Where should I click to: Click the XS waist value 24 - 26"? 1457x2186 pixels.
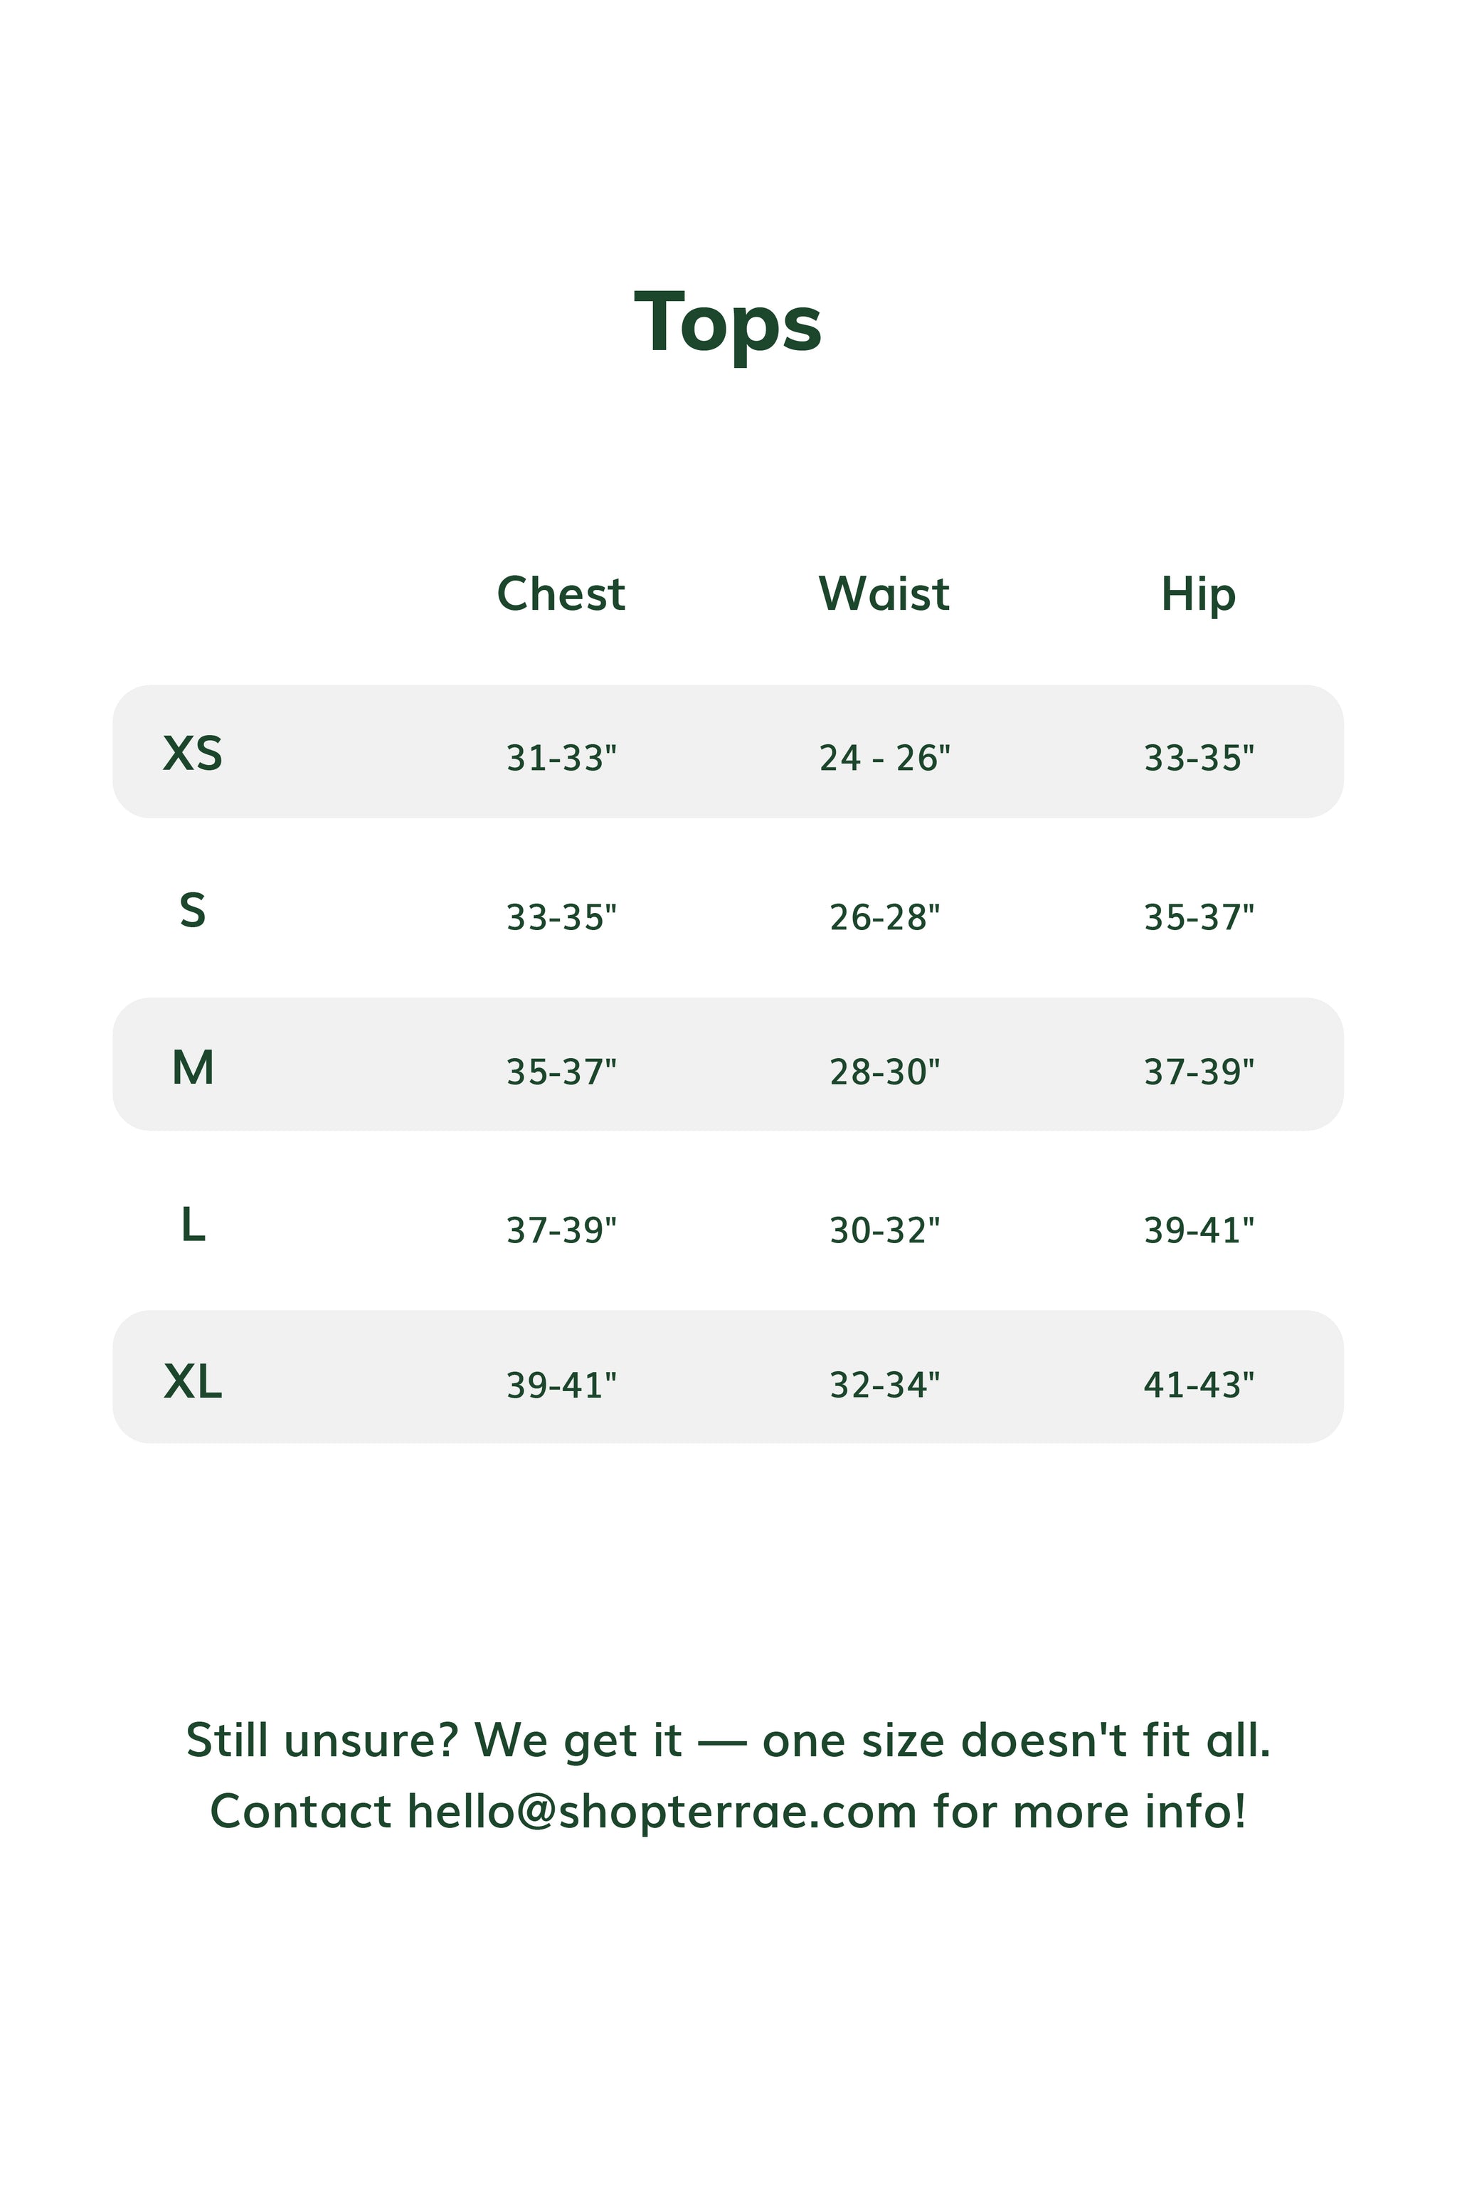point(884,759)
